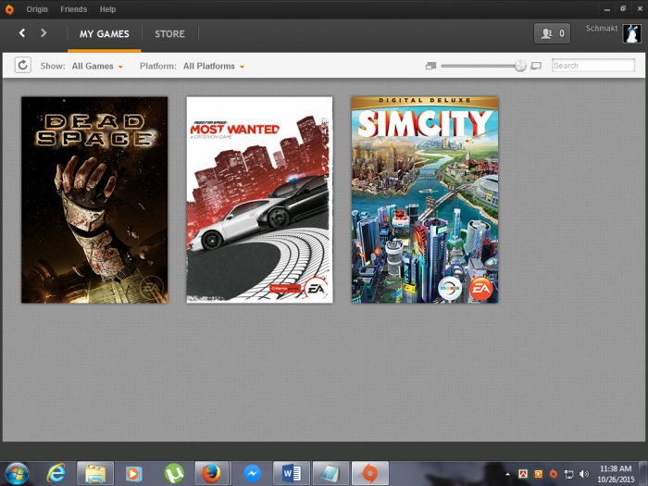This screenshot has height=486, width=648.
Task: Open the Windows Start button
Action: [17, 473]
